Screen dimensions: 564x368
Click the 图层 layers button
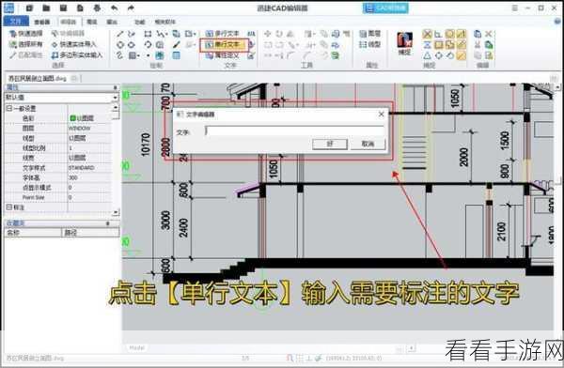pos(369,34)
